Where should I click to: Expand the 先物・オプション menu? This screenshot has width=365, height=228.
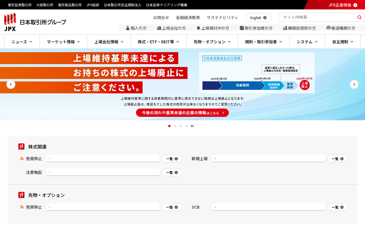212,42
